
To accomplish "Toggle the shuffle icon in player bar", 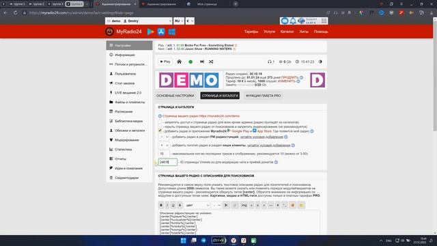I will (211, 61).
